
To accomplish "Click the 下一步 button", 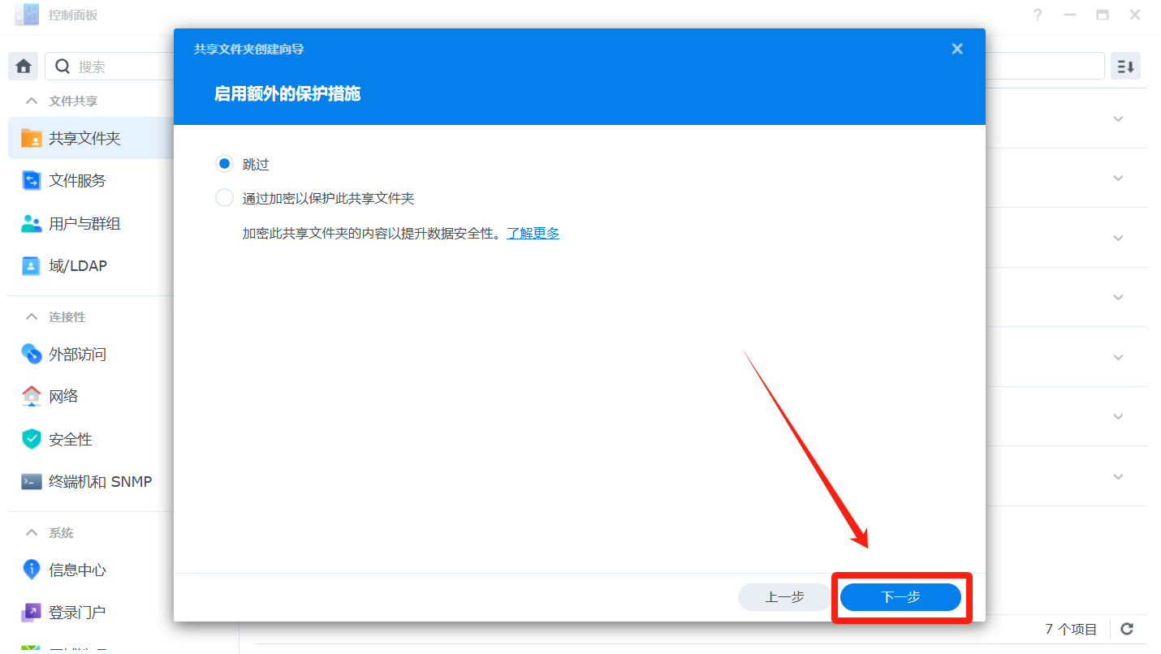I will click(900, 597).
